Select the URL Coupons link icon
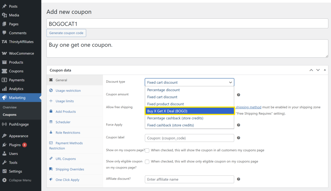The width and height of the screenshot is (331, 191). point(51,158)
